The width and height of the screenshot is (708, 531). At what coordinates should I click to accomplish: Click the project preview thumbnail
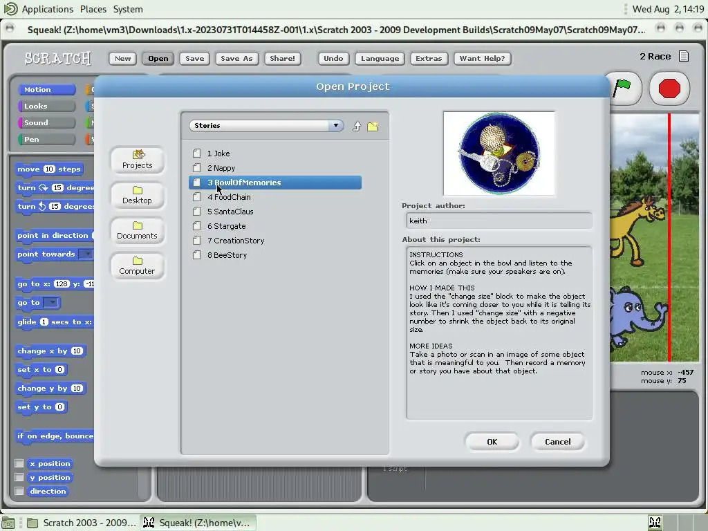(x=499, y=153)
